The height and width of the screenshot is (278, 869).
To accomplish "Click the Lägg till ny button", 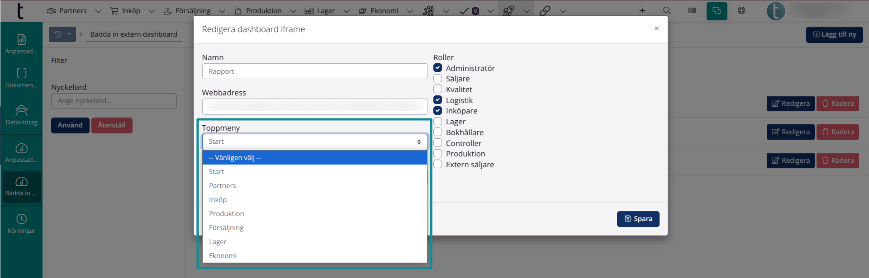I will [834, 34].
